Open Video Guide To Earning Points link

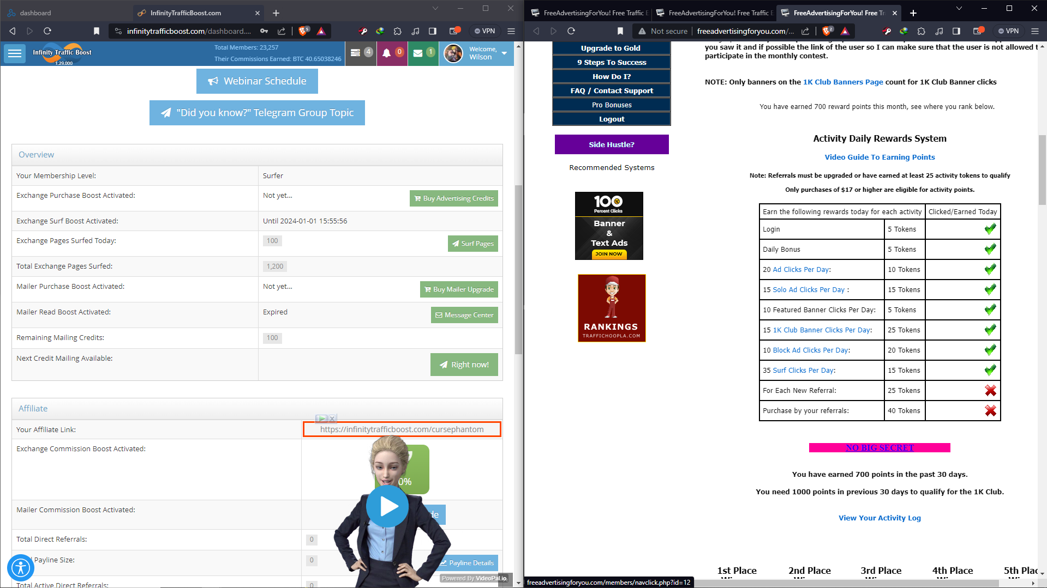[x=880, y=157]
